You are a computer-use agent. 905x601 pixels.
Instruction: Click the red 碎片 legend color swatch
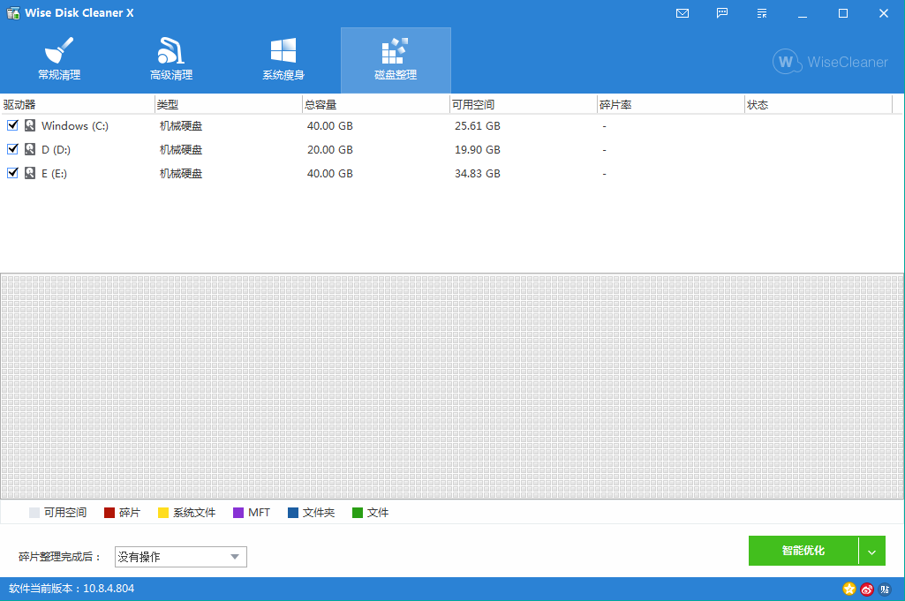click(109, 513)
